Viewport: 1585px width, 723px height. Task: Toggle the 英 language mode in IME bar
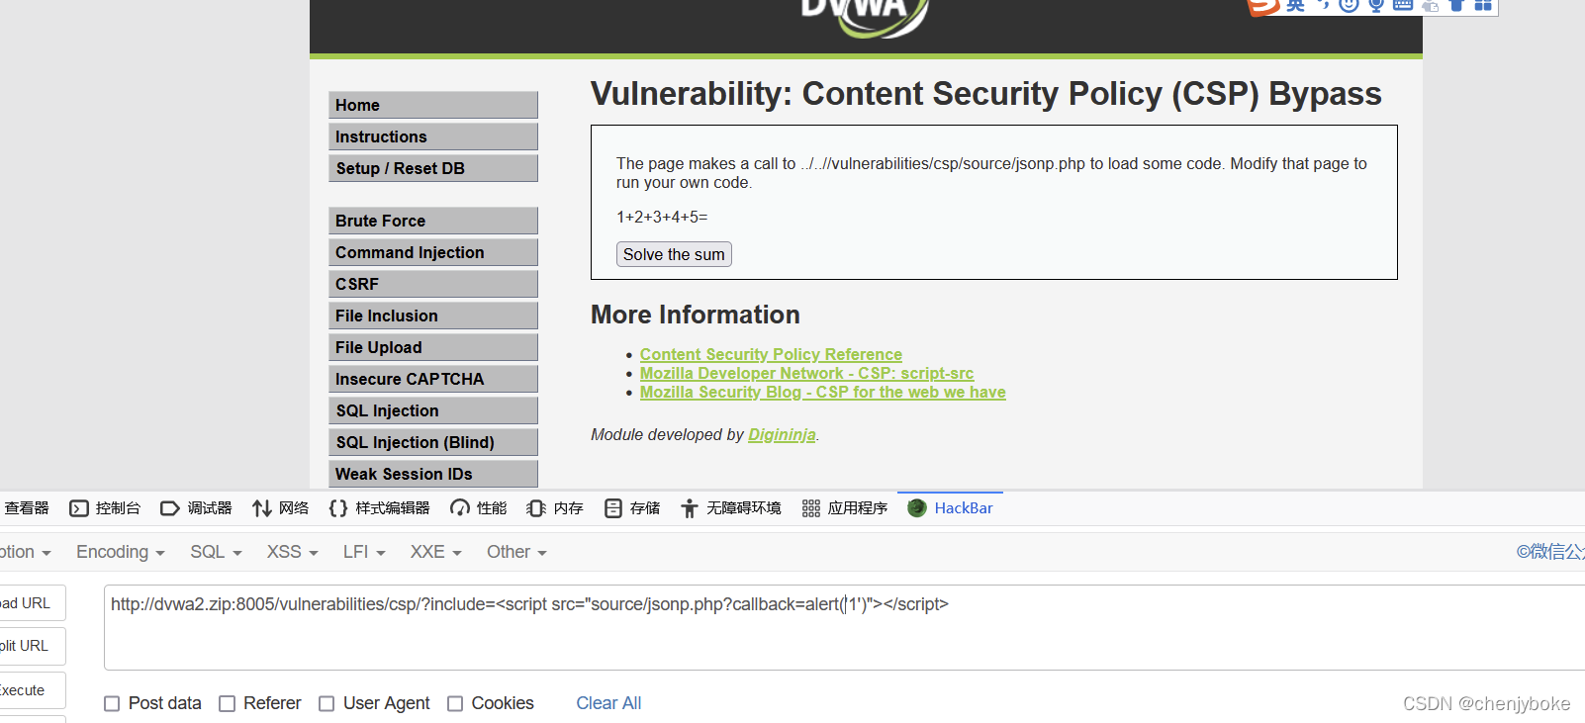1295,5
